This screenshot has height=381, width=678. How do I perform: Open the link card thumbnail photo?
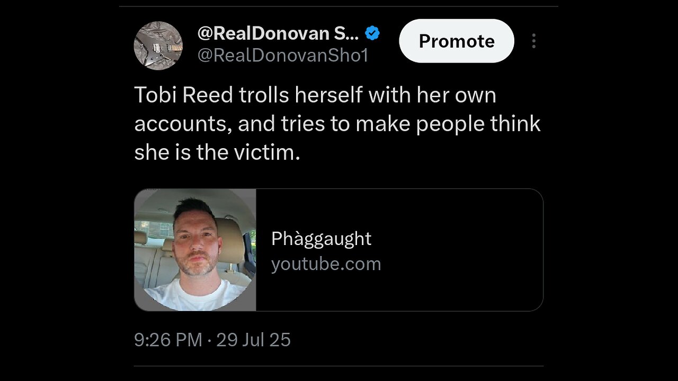pos(195,250)
